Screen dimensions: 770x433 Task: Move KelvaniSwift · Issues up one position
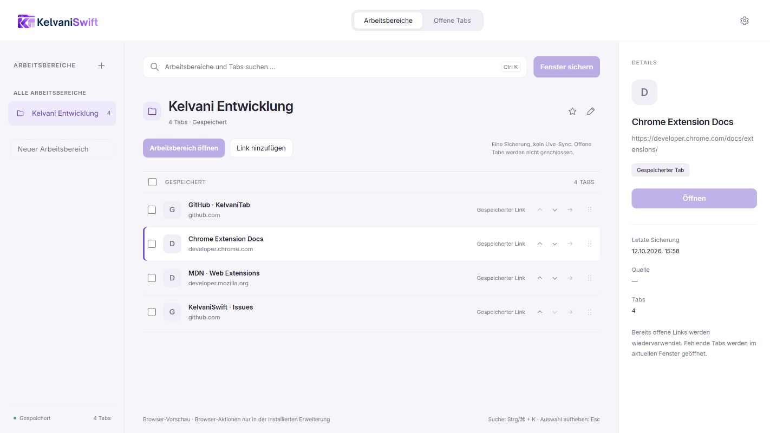(539, 312)
